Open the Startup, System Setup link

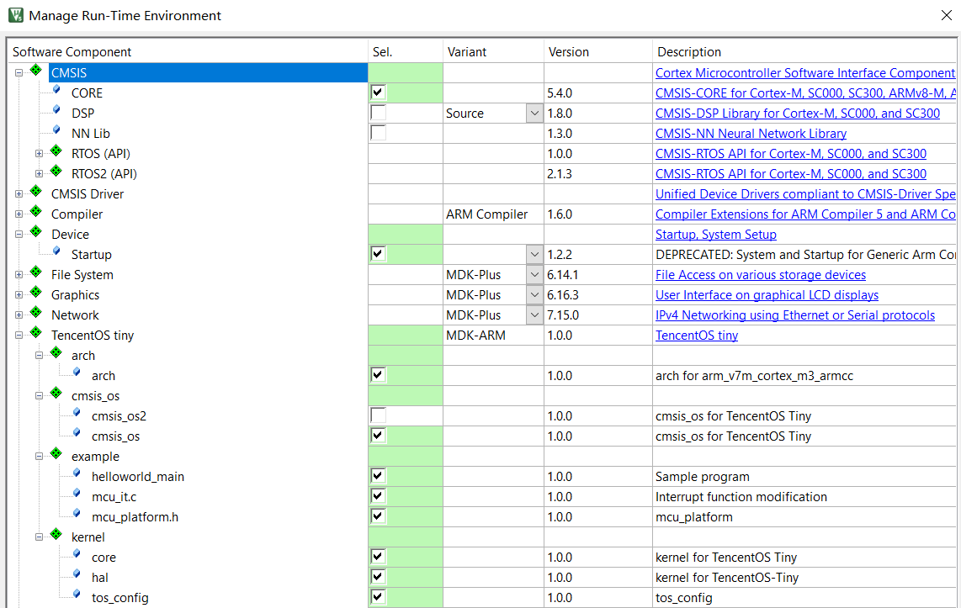[x=716, y=235]
